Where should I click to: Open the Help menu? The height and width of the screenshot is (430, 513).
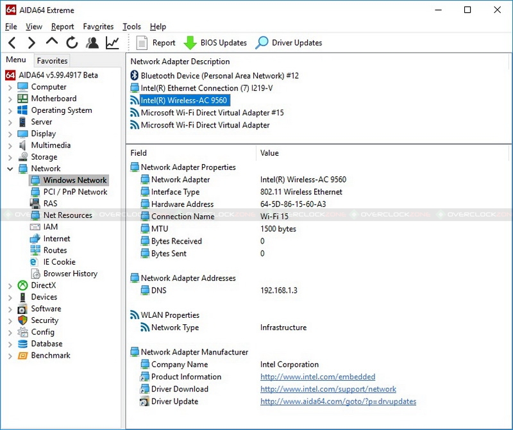(158, 26)
